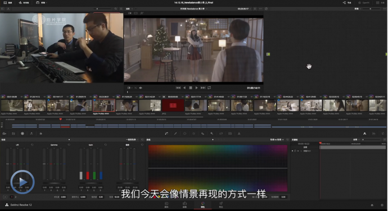Toggle the Timeline panel button
The width and height of the screenshot is (388, 211).
[x=24, y=3]
